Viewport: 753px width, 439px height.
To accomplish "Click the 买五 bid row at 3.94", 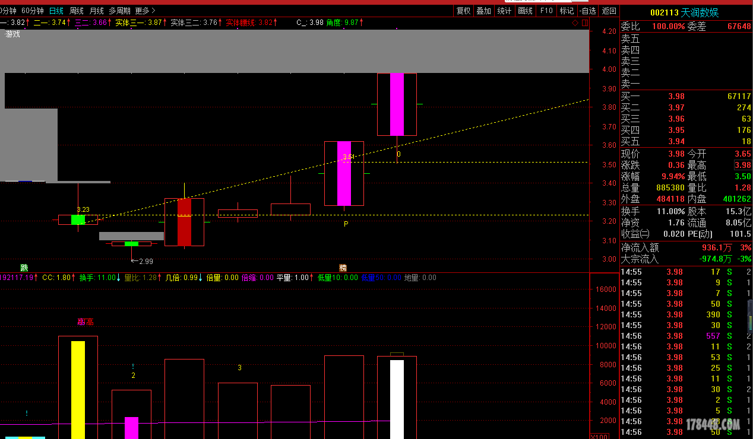I will coord(686,141).
